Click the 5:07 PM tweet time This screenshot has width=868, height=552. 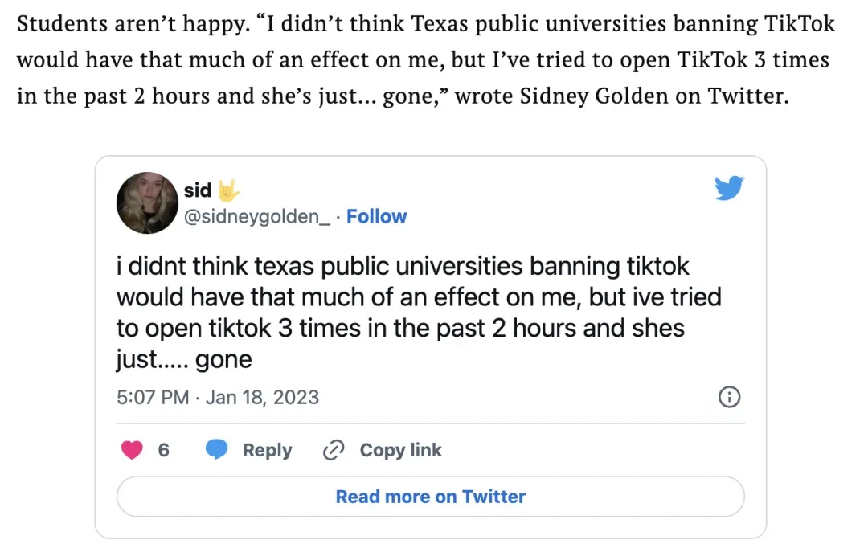tap(153, 397)
